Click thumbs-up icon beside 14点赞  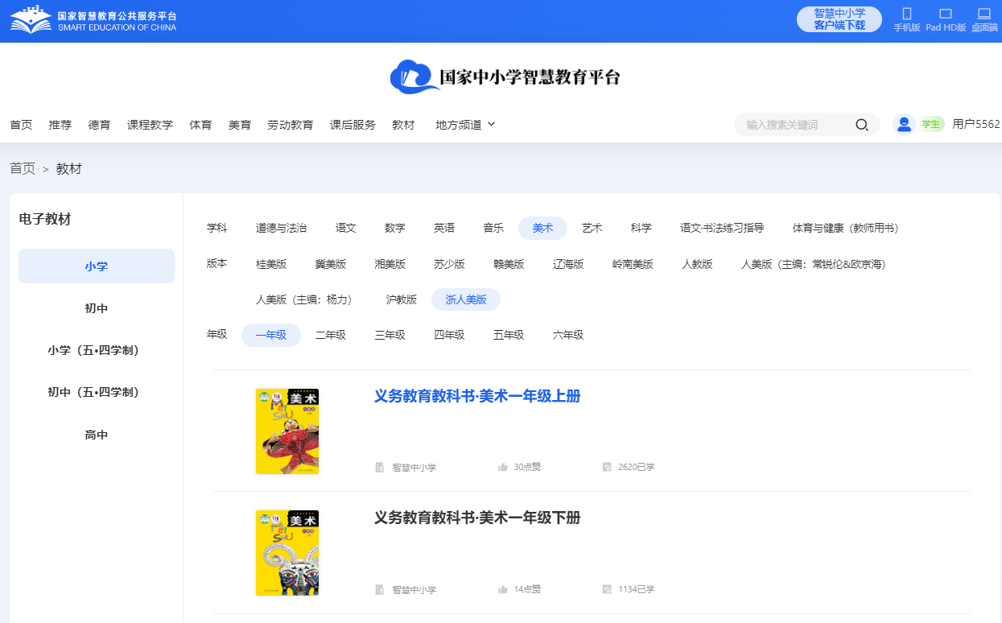503,589
